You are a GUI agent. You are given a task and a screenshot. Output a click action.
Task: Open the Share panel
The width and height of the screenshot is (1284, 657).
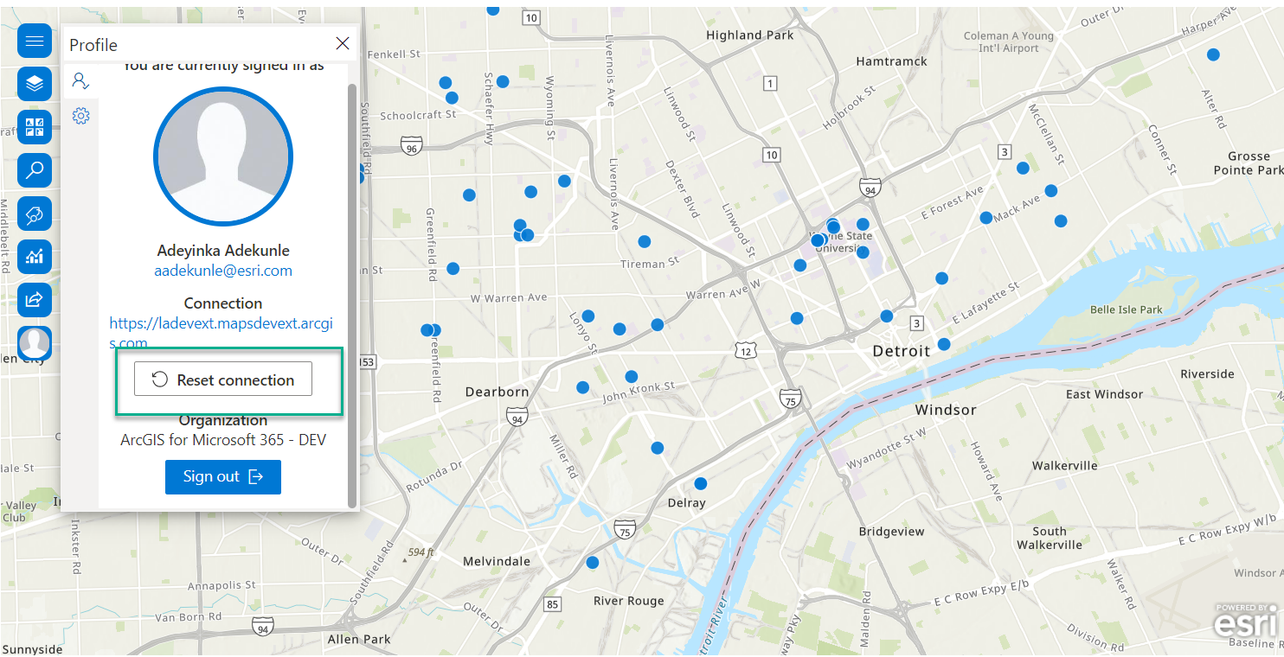[34, 300]
